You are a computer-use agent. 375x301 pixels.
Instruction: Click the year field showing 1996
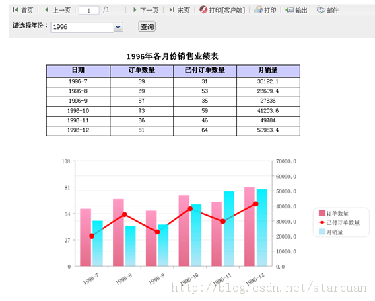pyautogui.click(x=83, y=27)
